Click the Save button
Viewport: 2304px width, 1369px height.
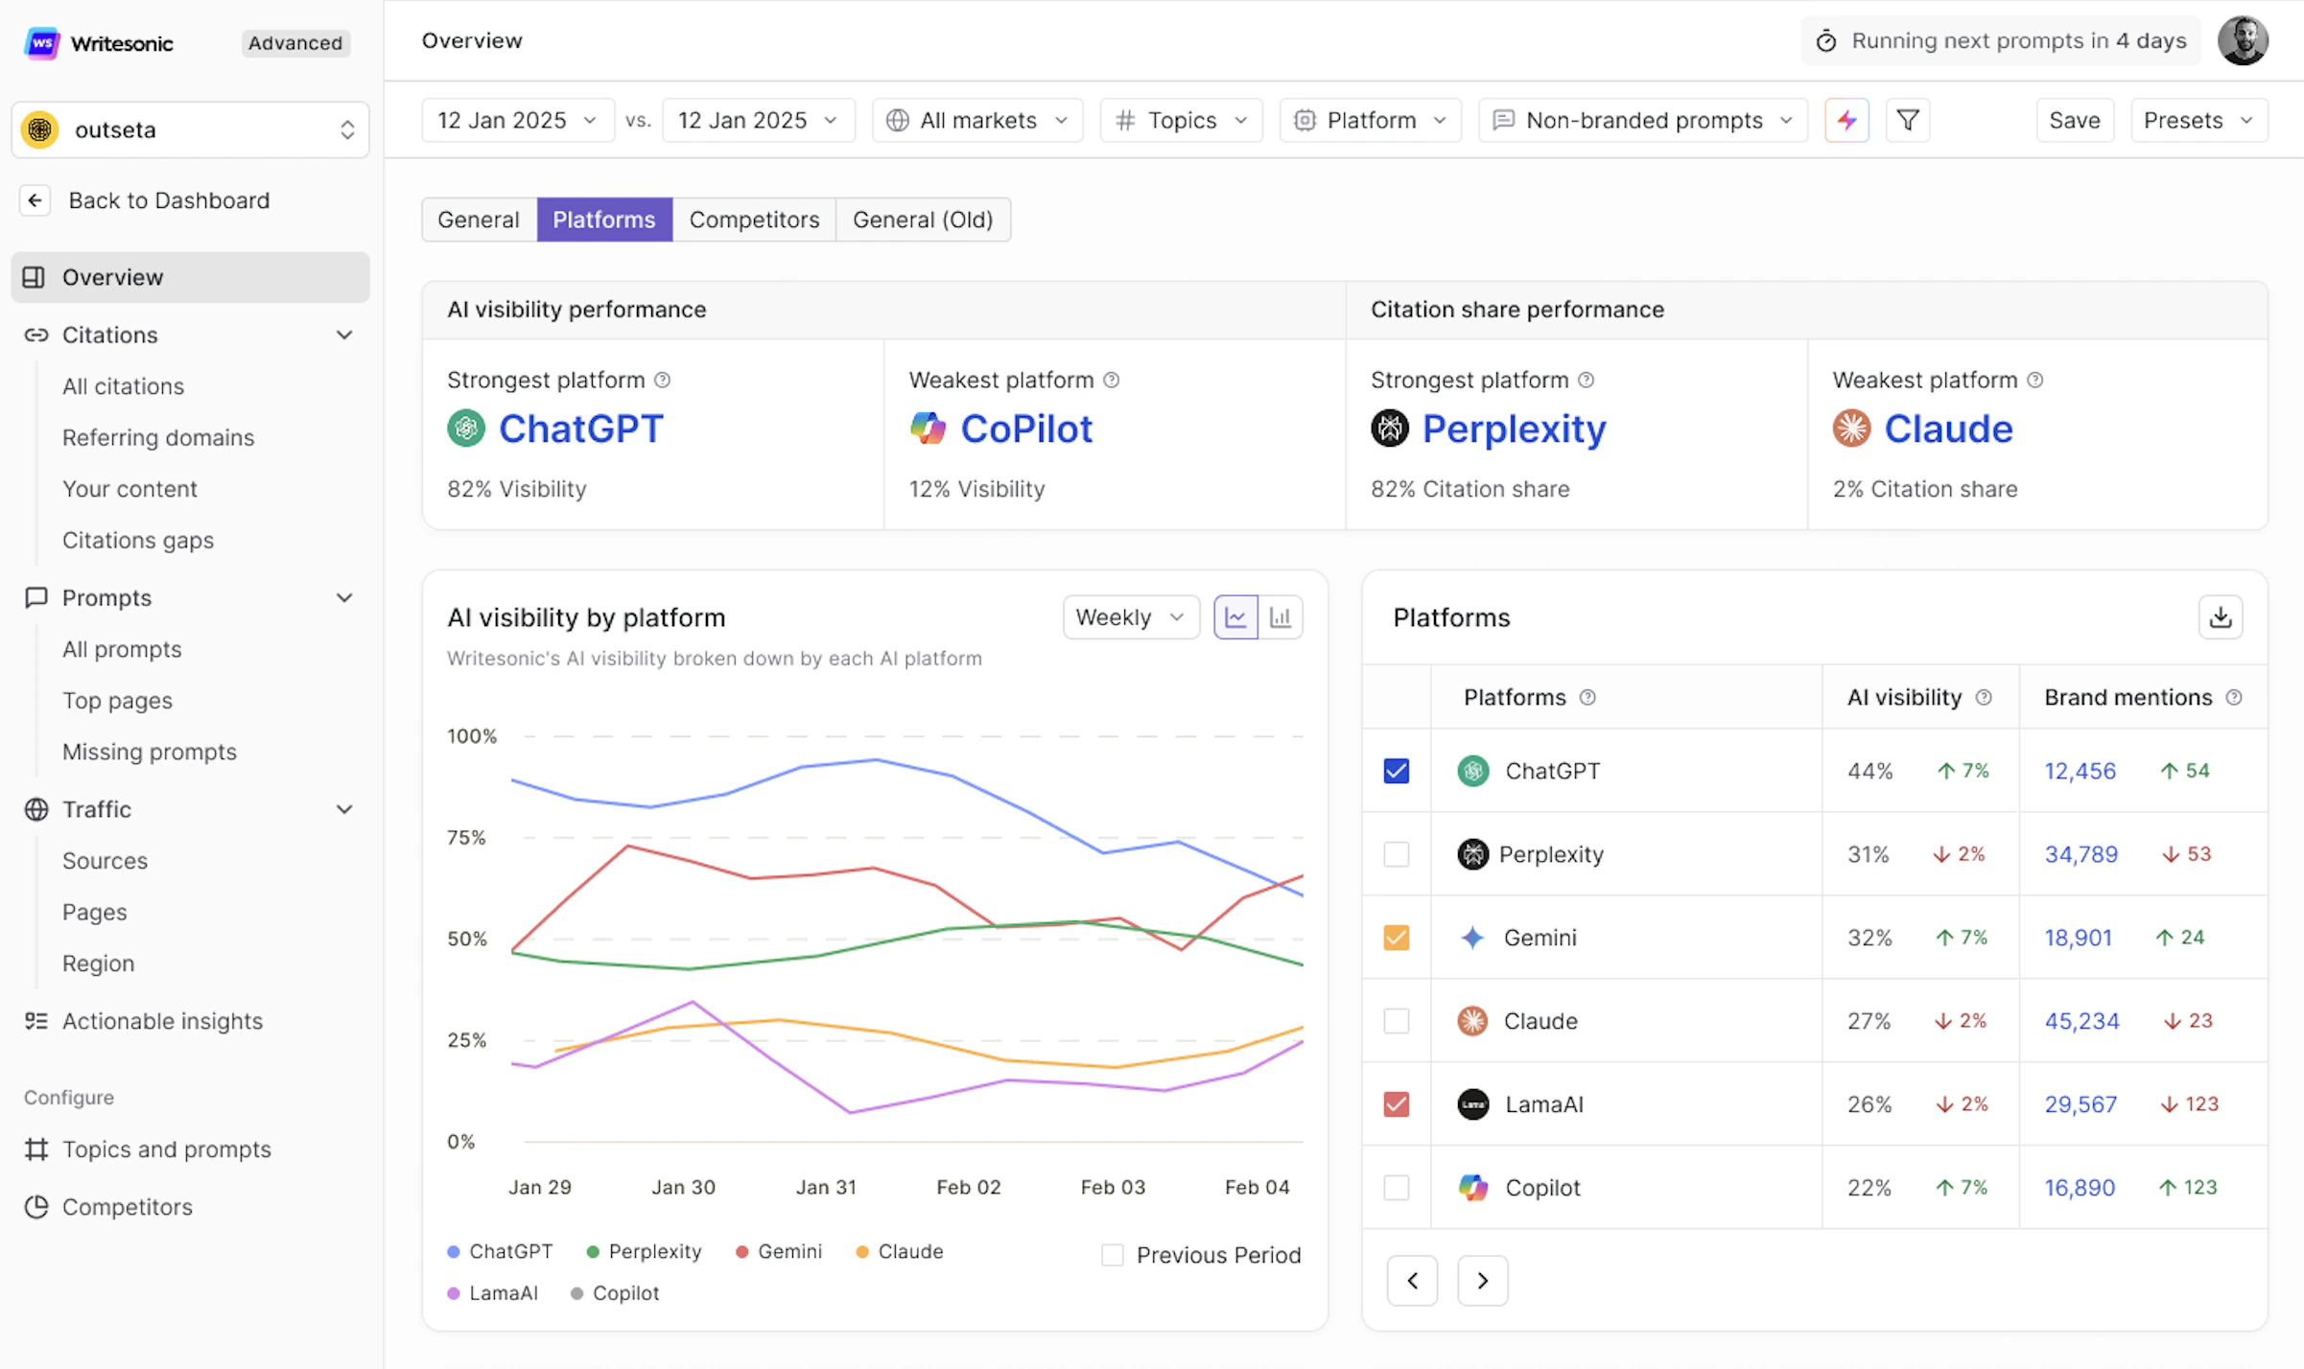[x=2074, y=120]
